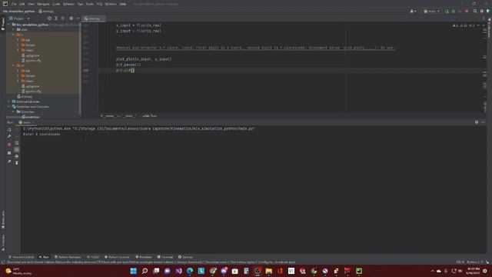Place cursor on plt.pause() line
This screenshot has width=492, height=277.
pyautogui.click(x=128, y=65)
